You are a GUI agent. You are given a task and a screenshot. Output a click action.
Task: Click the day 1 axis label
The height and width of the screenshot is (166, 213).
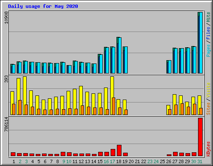(14, 161)
